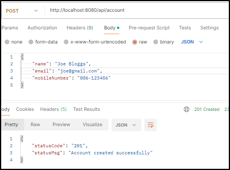Click the "name" key in request body

pos(41,64)
